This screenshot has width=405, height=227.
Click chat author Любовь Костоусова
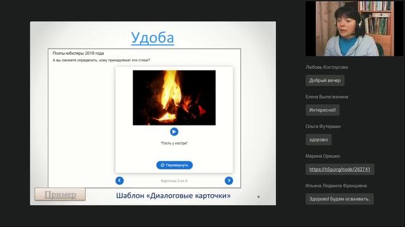pos(327,67)
